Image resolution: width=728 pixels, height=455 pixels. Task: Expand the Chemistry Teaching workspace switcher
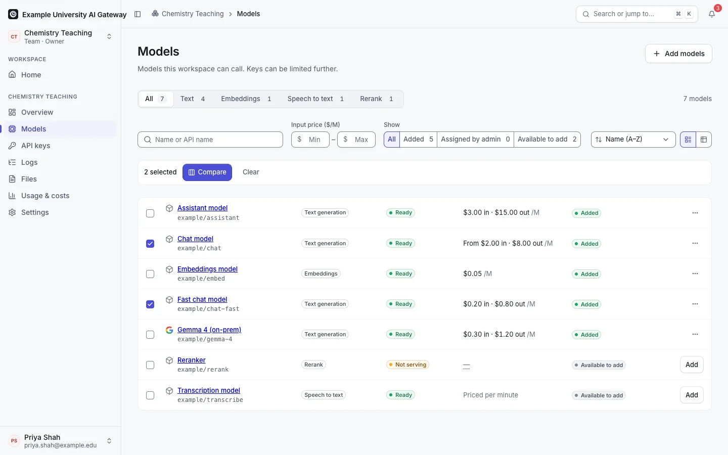pos(61,36)
